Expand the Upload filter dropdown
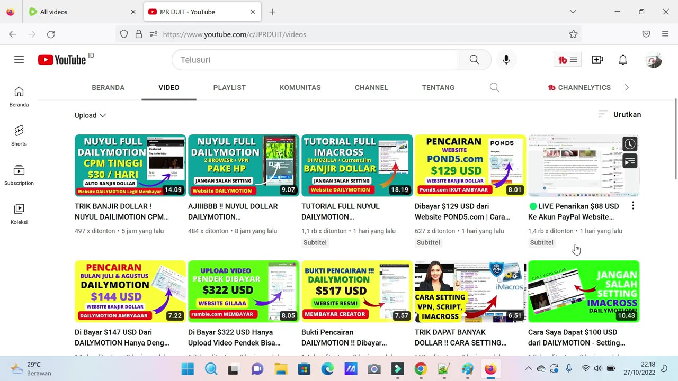This screenshot has width=678, height=381. [90, 115]
